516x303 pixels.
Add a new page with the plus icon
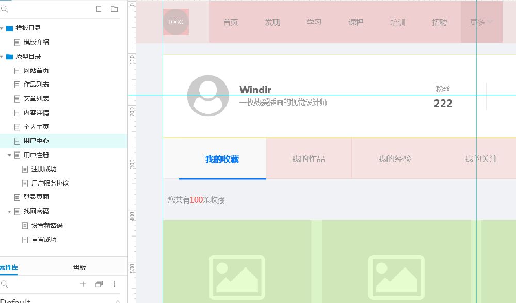point(98,9)
